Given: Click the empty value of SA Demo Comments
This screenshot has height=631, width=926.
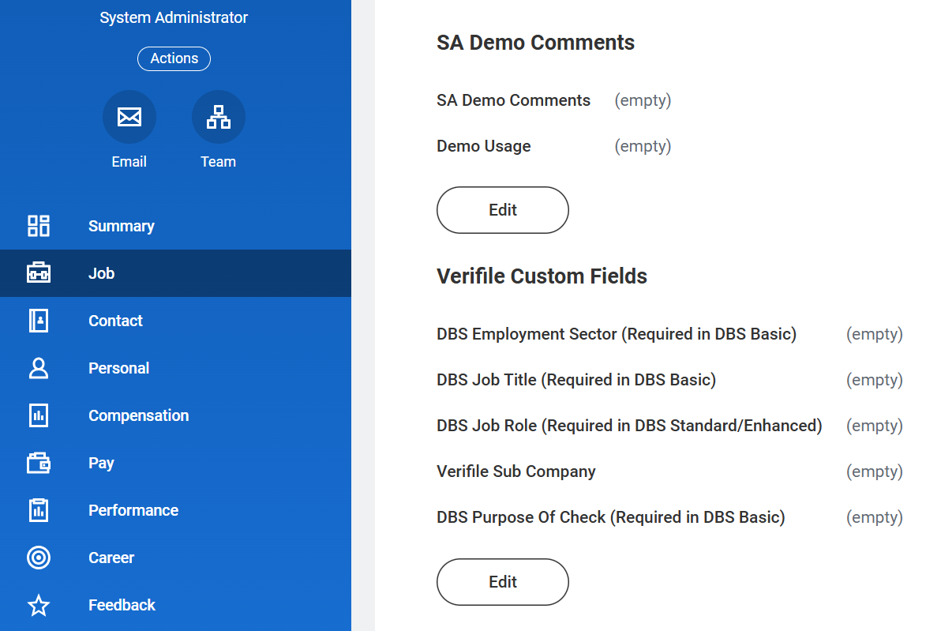Looking at the screenshot, I should 643,100.
